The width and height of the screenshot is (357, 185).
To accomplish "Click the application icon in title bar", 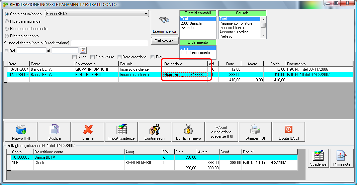I will 5,4.
